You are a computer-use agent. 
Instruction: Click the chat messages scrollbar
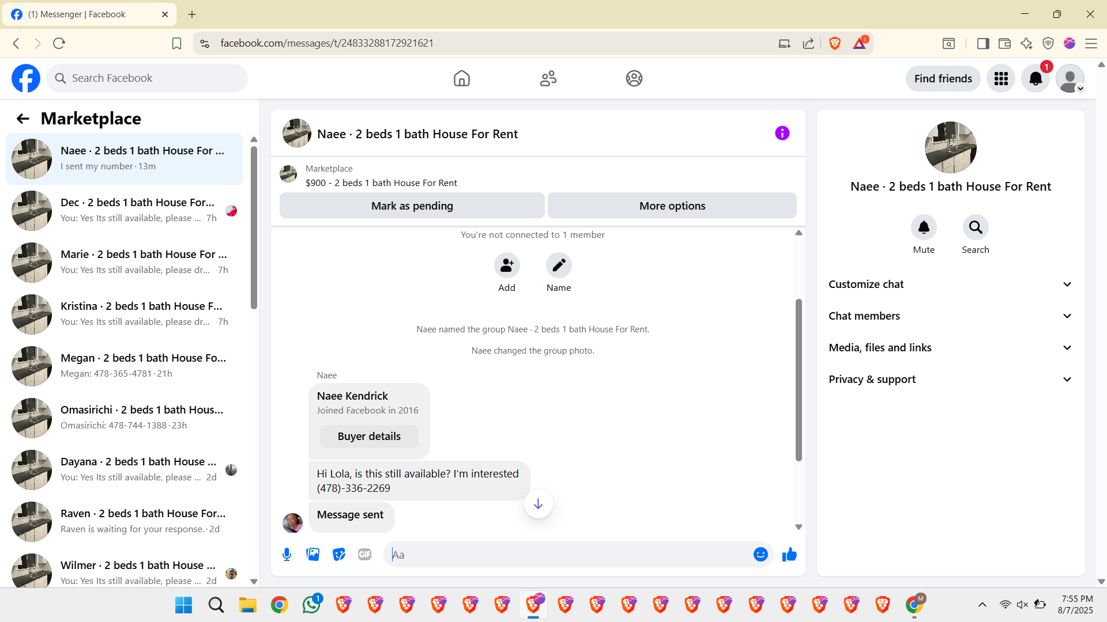coord(799,380)
